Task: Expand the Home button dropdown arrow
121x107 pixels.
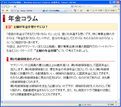Action: [x=78, y=11]
